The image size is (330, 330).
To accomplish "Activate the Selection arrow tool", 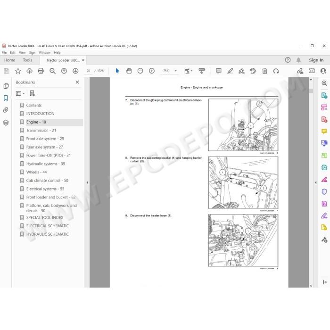I will 117,71.
